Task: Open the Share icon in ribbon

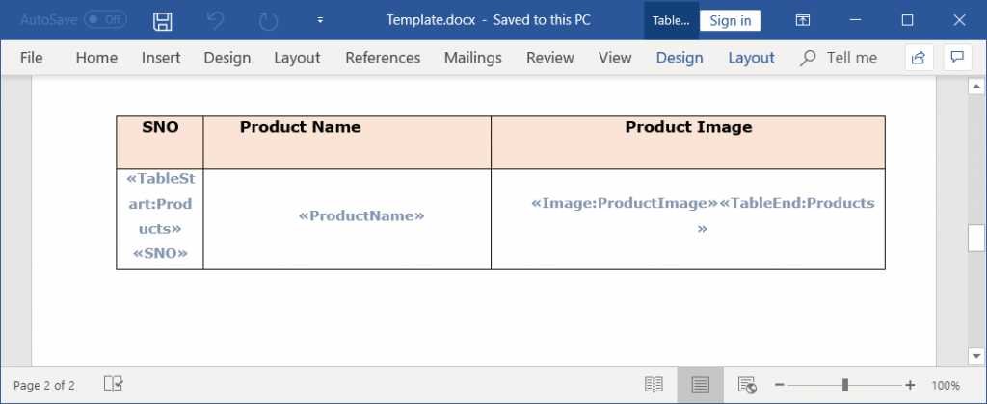Action: click(x=919, y=58)
